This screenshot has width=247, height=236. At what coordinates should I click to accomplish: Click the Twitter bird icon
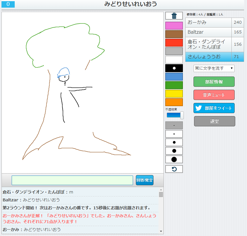click(x=198, y=108)
